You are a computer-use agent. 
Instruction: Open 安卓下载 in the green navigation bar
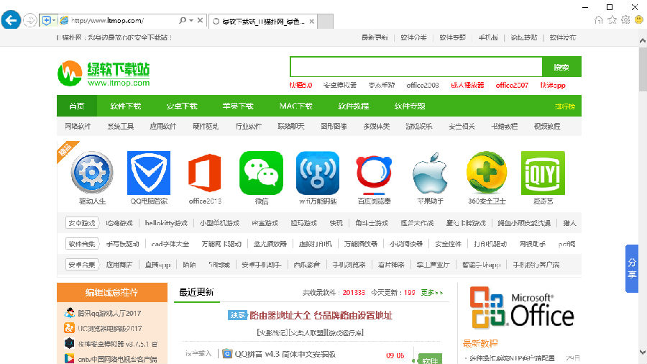(x=182, y=106)
